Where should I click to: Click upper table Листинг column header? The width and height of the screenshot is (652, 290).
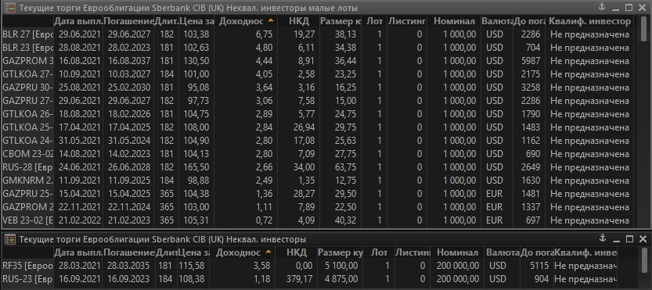tap(407, 21)
